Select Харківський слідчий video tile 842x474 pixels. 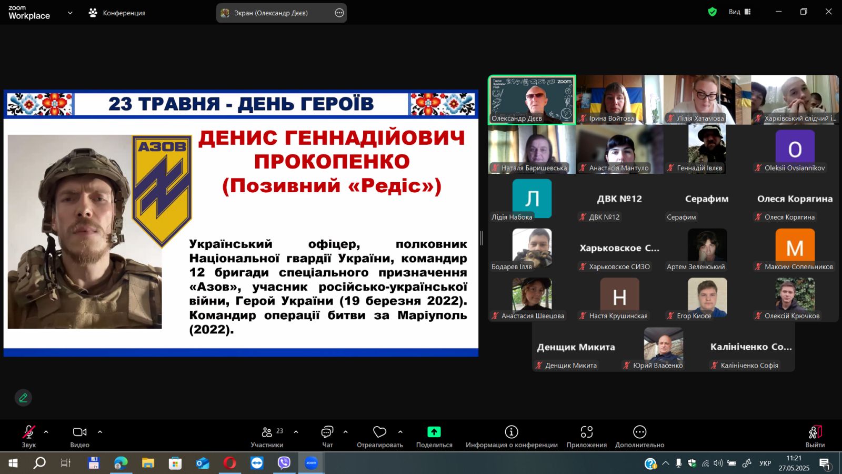795,100
